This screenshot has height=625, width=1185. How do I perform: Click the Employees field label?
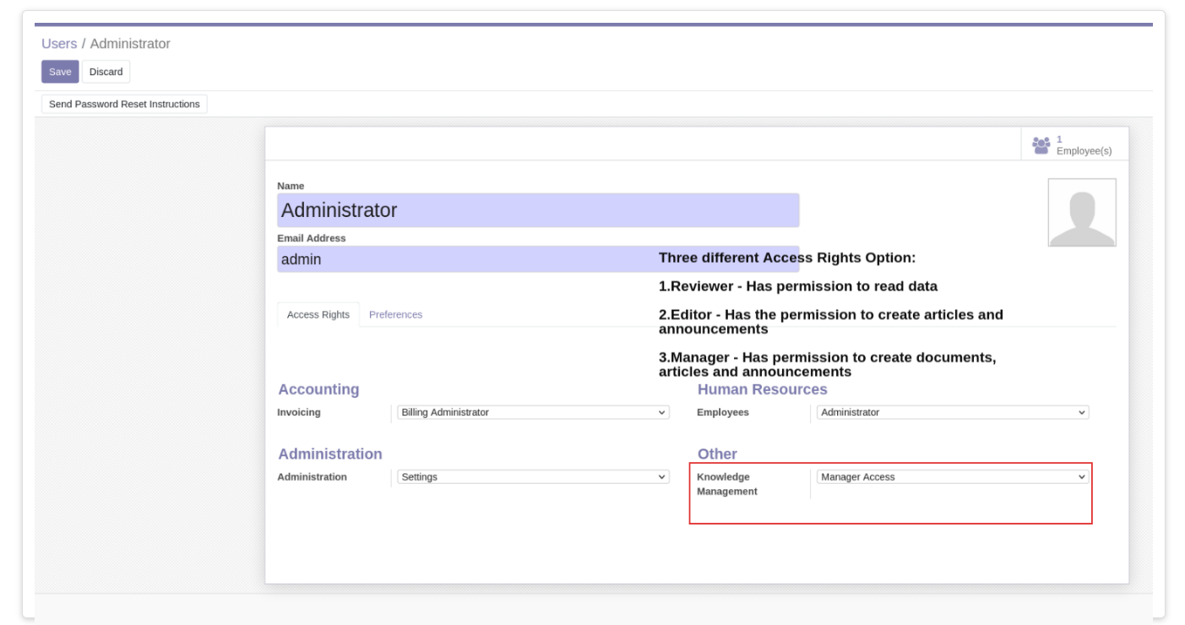723,412
